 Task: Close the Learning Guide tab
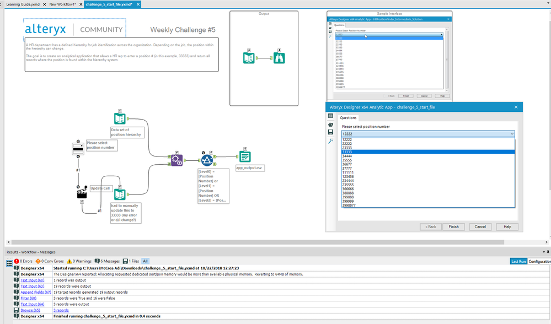(x=44, y=4)
